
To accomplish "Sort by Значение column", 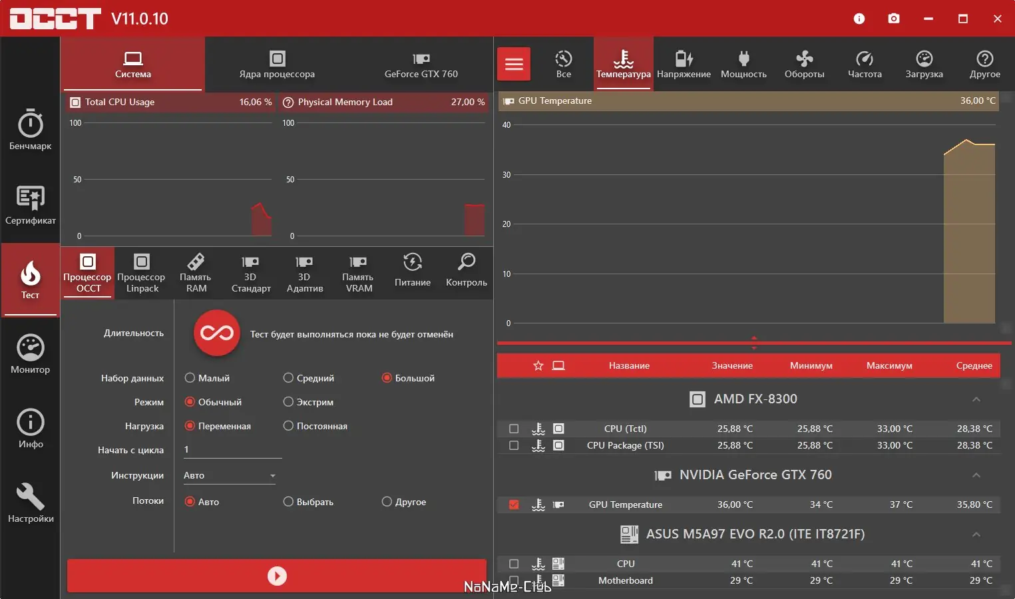I will point(732,365).
